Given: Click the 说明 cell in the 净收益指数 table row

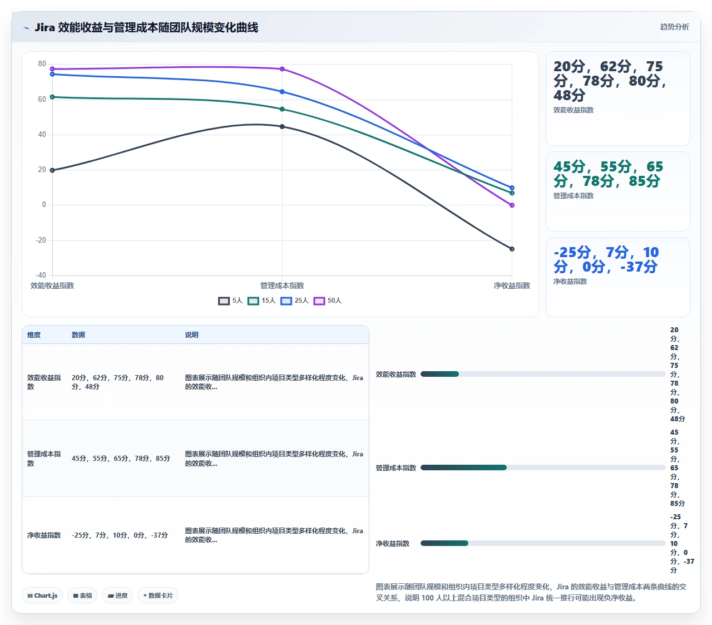Looking at the screenshot, I should 274,535.
